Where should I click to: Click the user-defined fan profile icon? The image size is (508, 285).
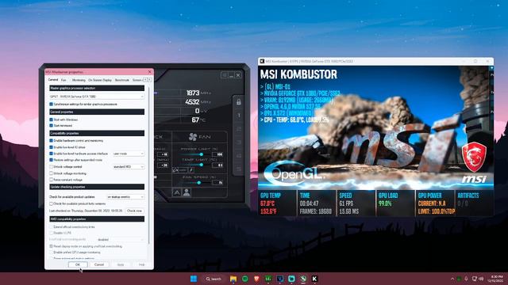(x=187, y=192)
